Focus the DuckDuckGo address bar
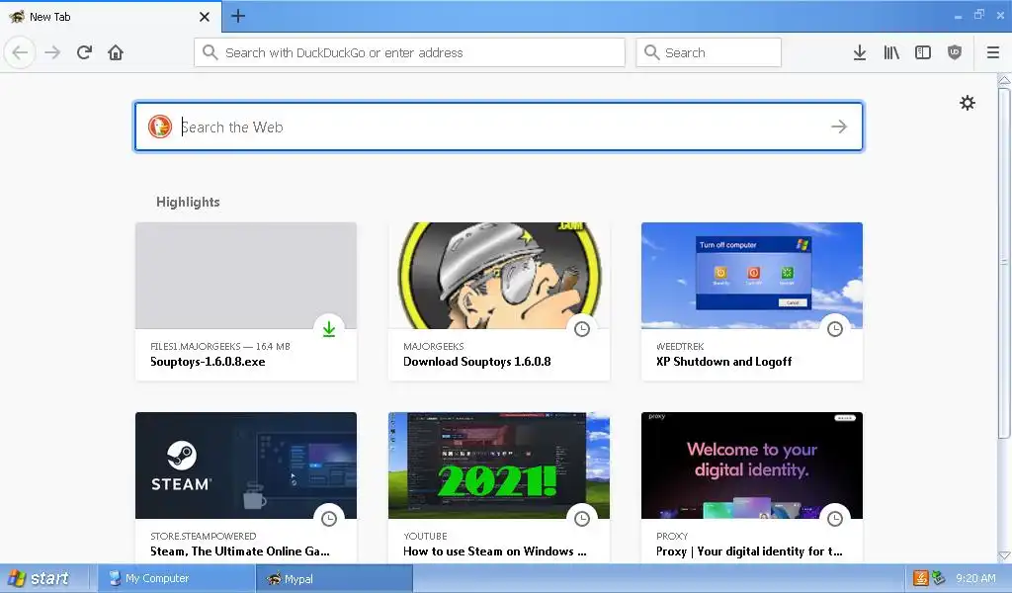Viewport: 1012px width, 593px height. (x=409, y=52)
